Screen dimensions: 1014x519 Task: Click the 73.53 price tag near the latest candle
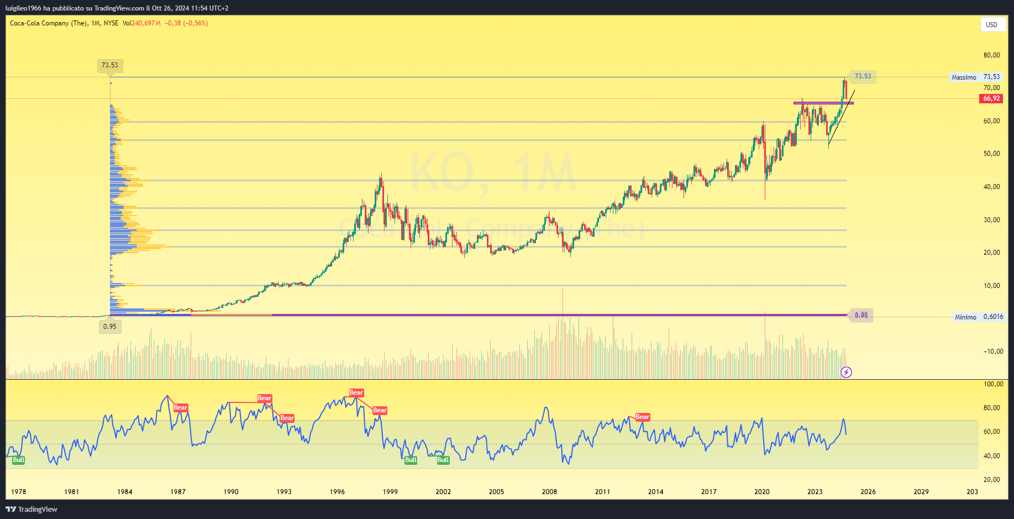tap(863, 76)
